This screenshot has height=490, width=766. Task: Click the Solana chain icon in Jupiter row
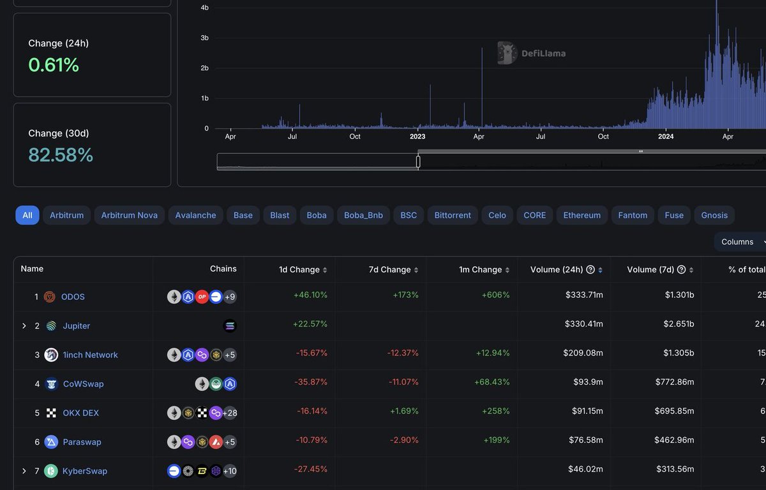[230, 326]
